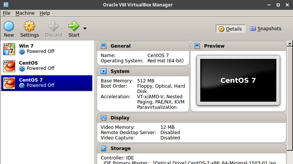Click the scrollbar up arrow in details pane
This screenshot has height=164, width=293.
coord(290,44)
